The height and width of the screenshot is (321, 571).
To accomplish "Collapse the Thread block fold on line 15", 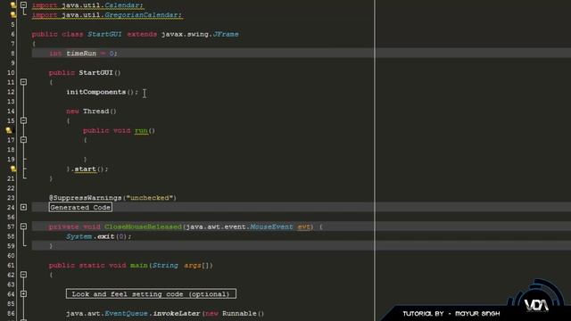I will pos(23,120).
